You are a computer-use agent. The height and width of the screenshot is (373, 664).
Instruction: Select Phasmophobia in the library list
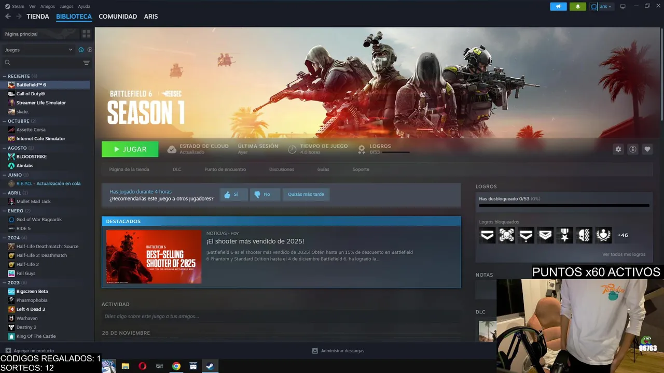tap(32, 300)
